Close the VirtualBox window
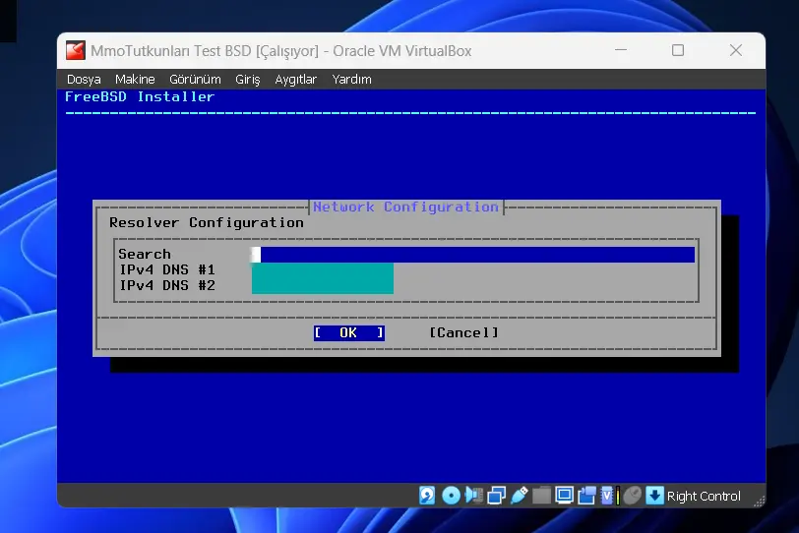 point(736,50)
